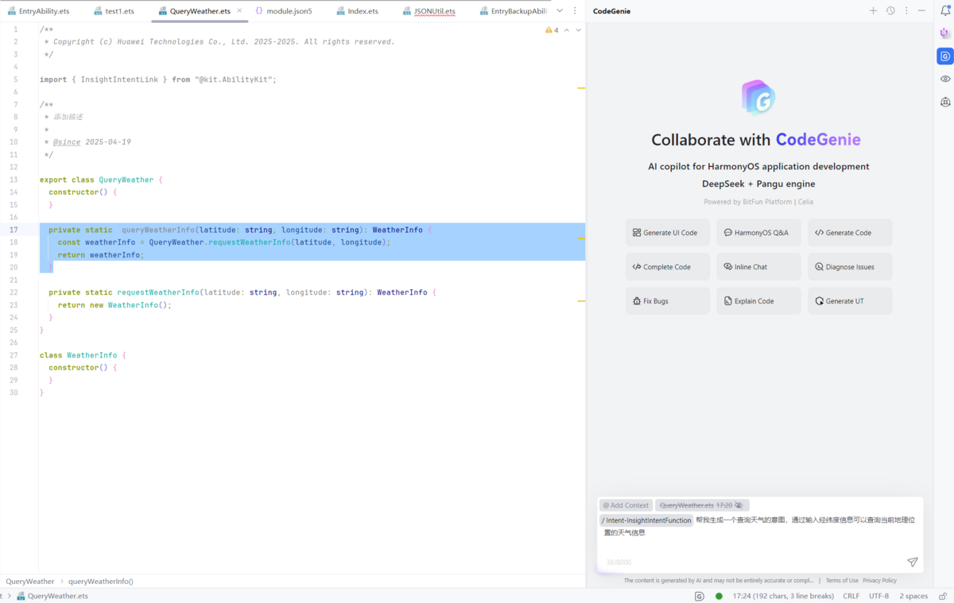Open the Terms of Use link
The width and height of the screenshot is (954, 603).
tap(841, 581)
